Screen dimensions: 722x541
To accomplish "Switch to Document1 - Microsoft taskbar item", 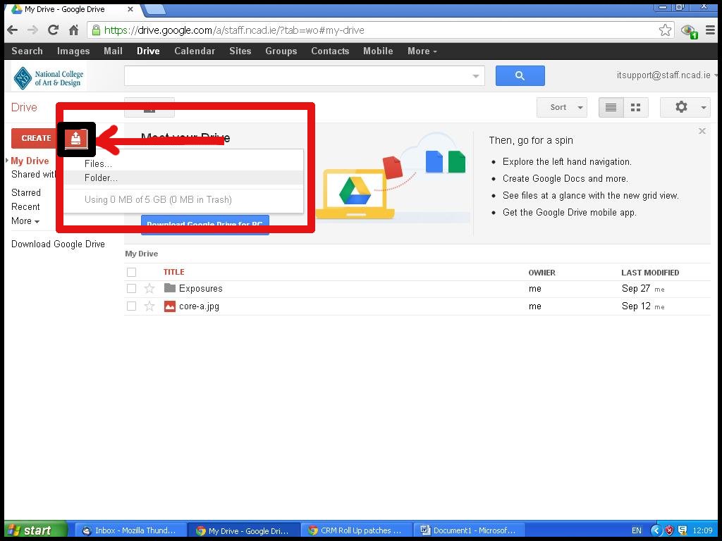I will 469,530.
